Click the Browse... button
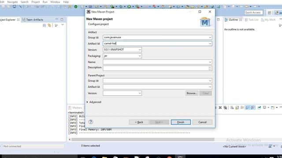The width and height of the screenshot is (282, 158). tap(192, 93)
